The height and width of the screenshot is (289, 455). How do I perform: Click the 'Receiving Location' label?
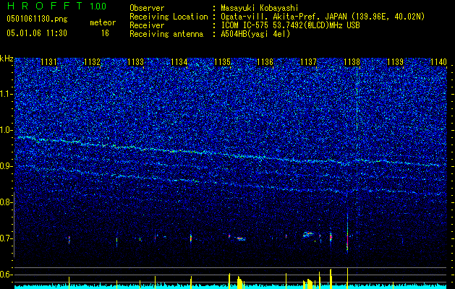click(169, 17)
